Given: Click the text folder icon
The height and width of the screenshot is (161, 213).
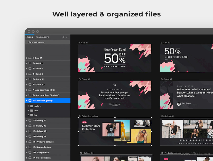Looking at the screenshot, I should (x=32, y=111).
